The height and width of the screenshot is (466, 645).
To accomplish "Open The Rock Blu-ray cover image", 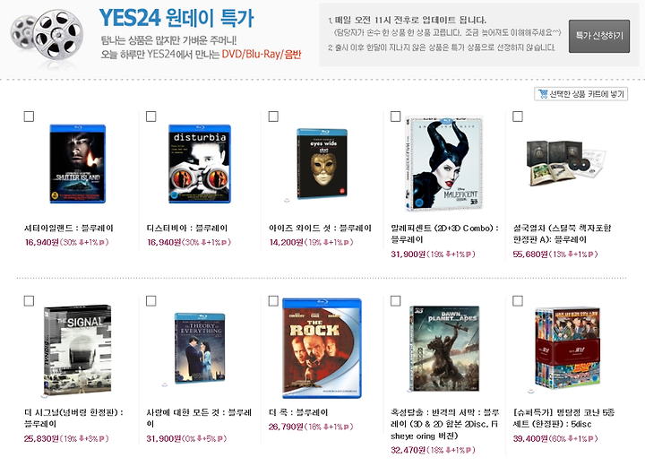I will (322, 349).
